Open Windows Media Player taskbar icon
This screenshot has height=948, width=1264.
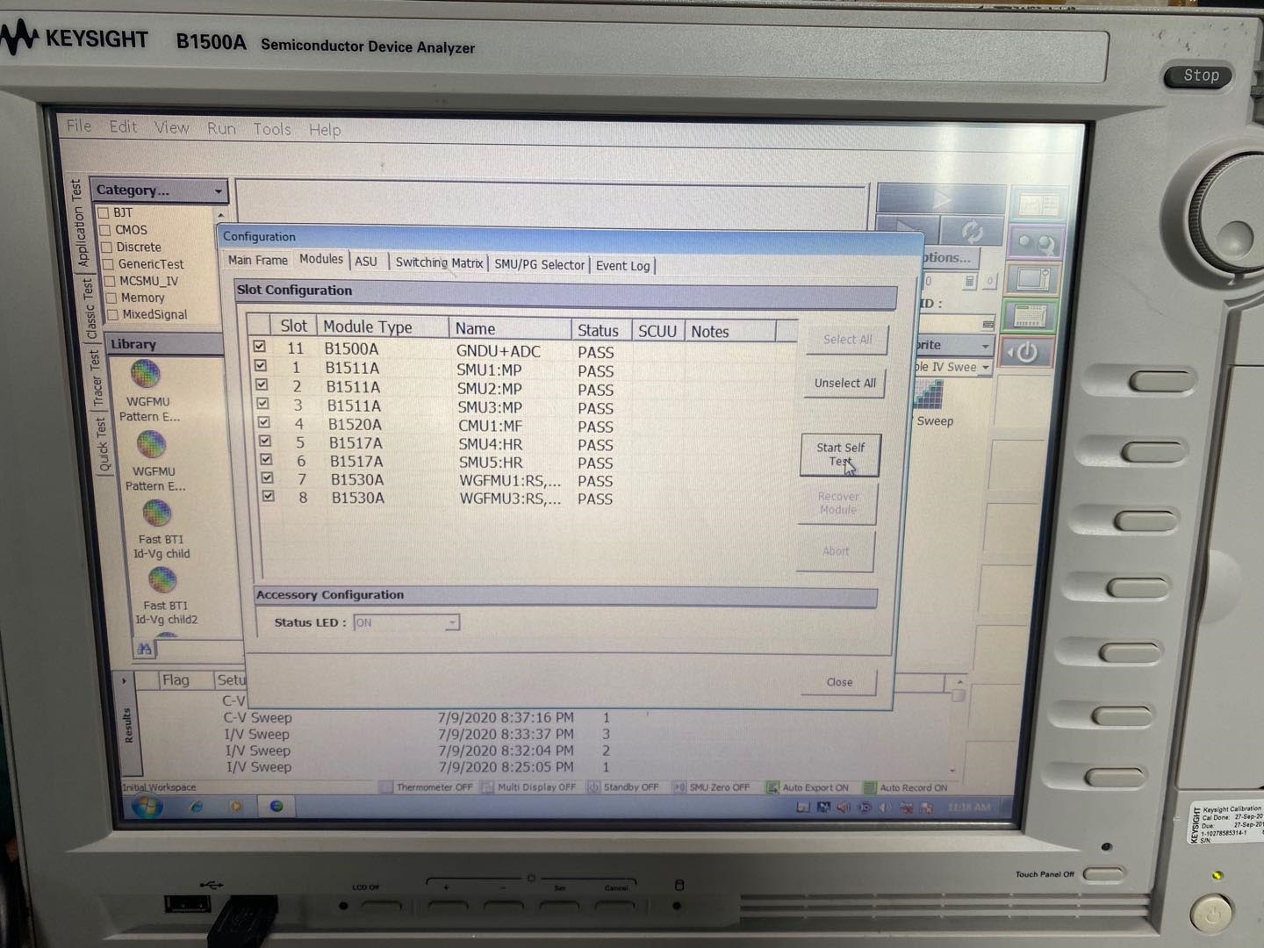[x=235, y=806]
